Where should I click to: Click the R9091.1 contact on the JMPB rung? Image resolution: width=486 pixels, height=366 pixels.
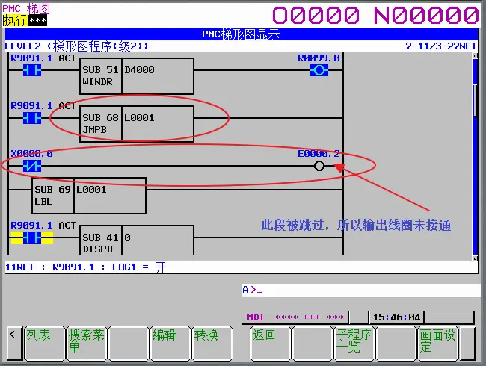32,118
